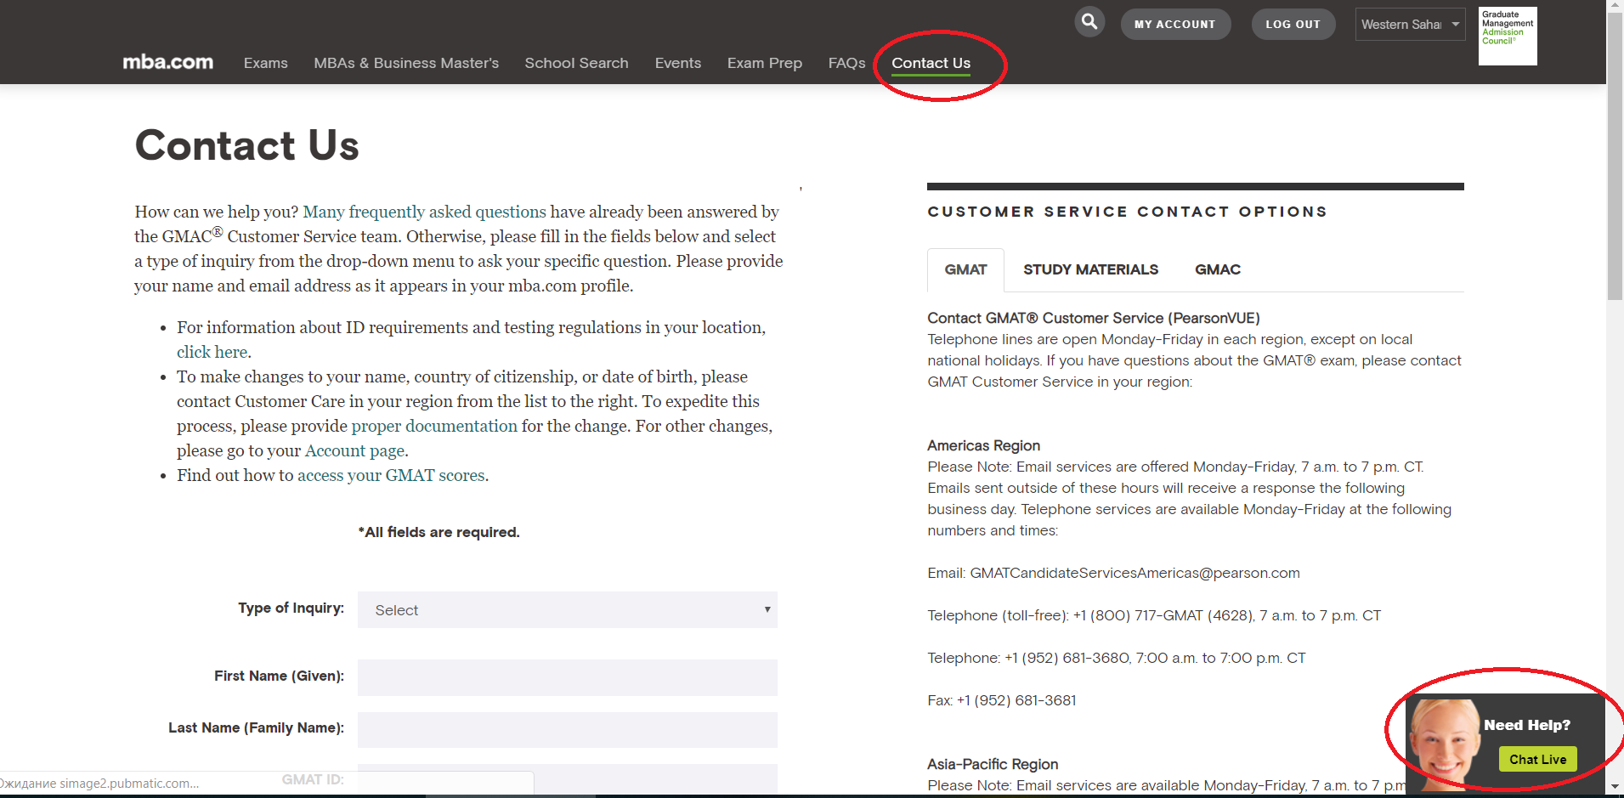Follow the proper documentation link

point(434,426)
